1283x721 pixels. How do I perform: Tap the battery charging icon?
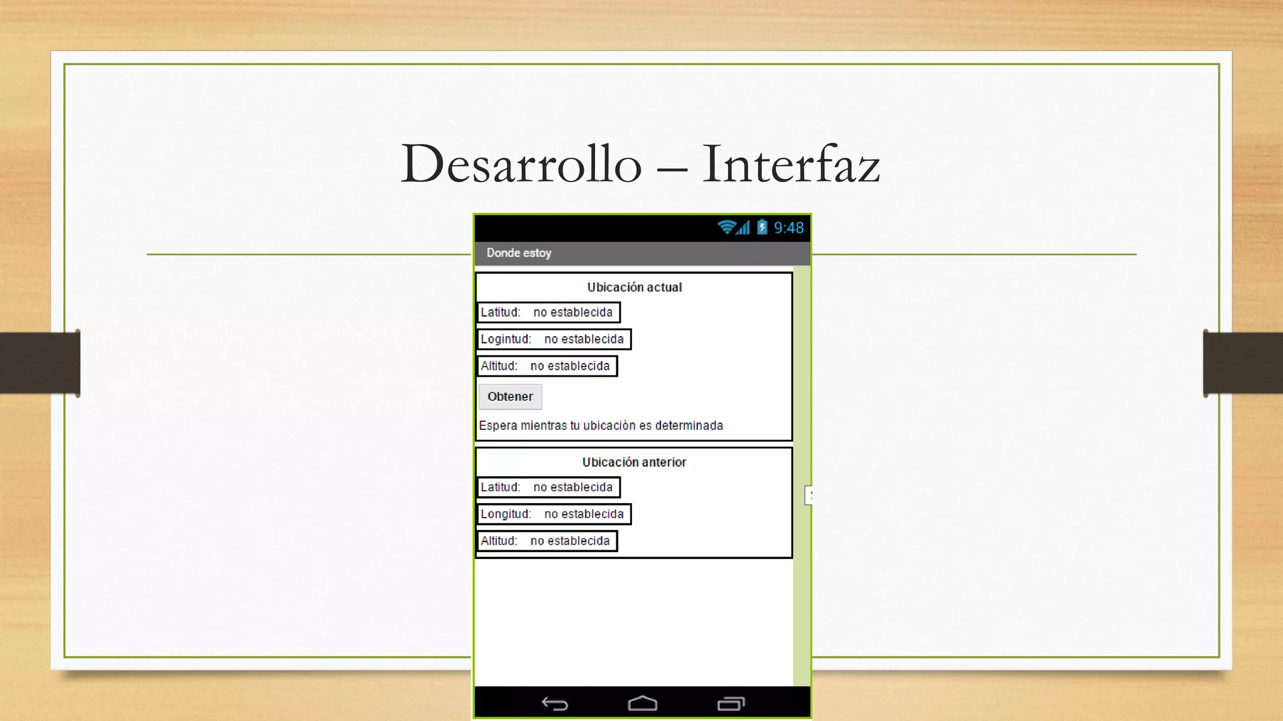[762, 227]
